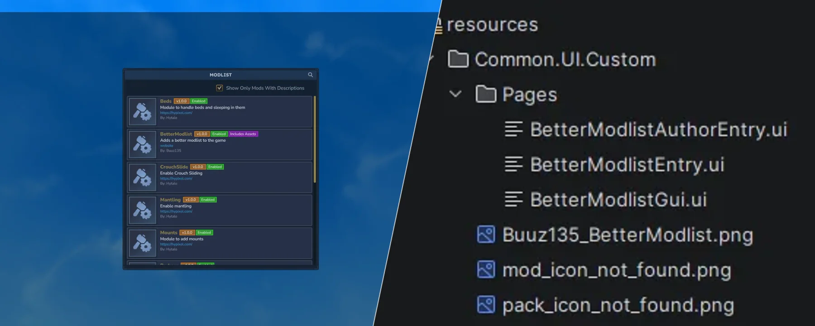
Task: Collapse the Pages folder chevron
Action: pos(455,94)
